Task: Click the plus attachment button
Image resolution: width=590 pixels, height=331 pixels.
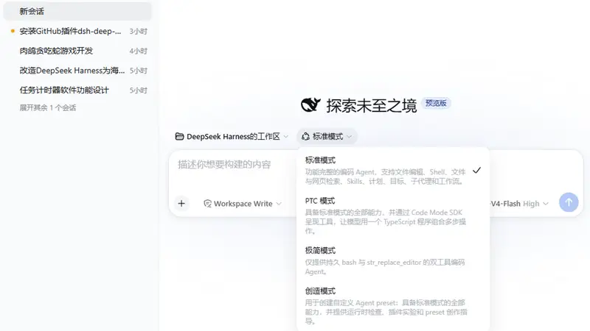Action: pos(181,204)
